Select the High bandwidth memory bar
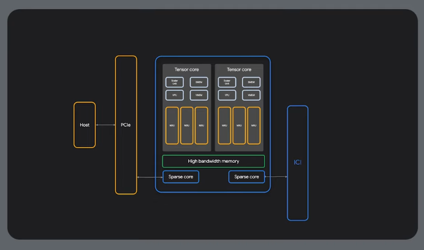This screenshot has width=424, height=250. 213,162
